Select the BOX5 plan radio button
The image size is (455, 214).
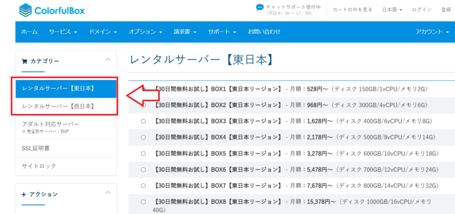(143, 153)
